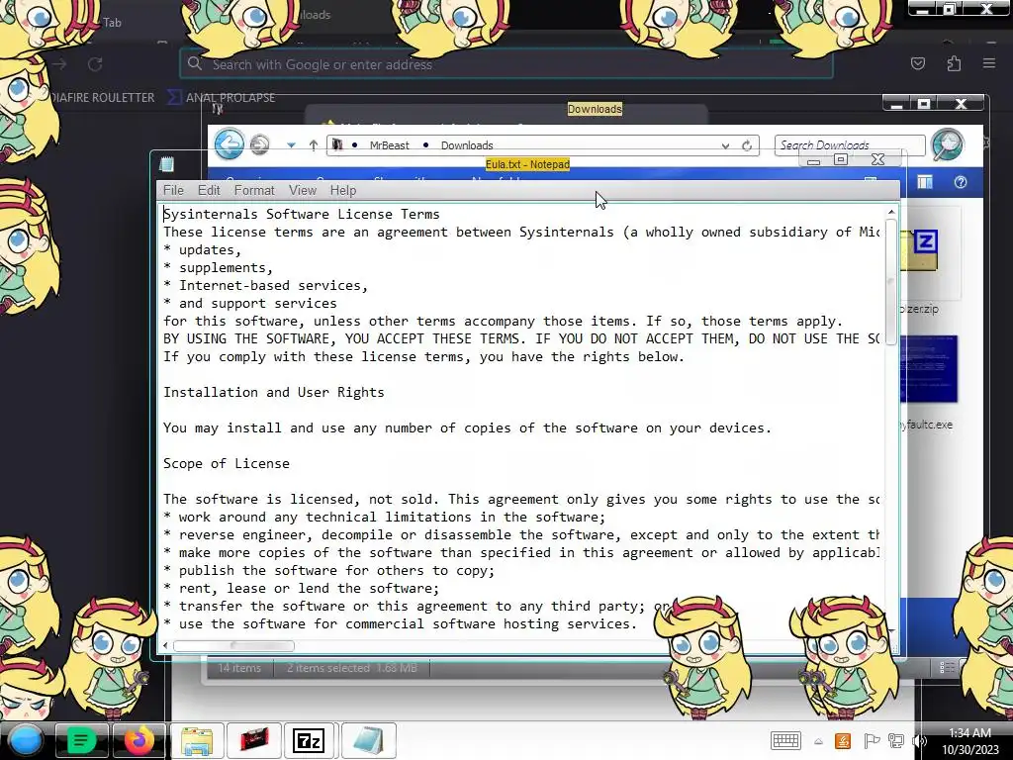Screen dimensions: 1013x760
Task: Click the '14 items' status bar text
Action: (x=239, y=668)
